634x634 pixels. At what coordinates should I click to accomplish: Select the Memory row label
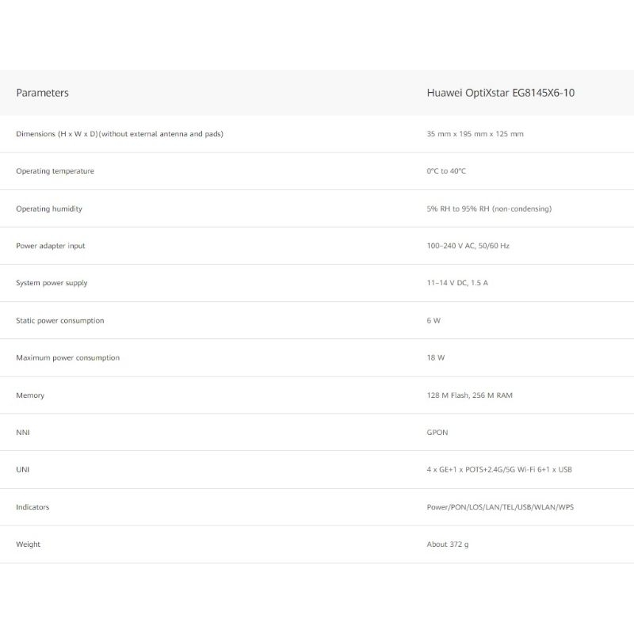30,395
